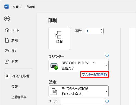Select 新規 in the sidebar
The image size is (136, 105).
pos(14,40)
